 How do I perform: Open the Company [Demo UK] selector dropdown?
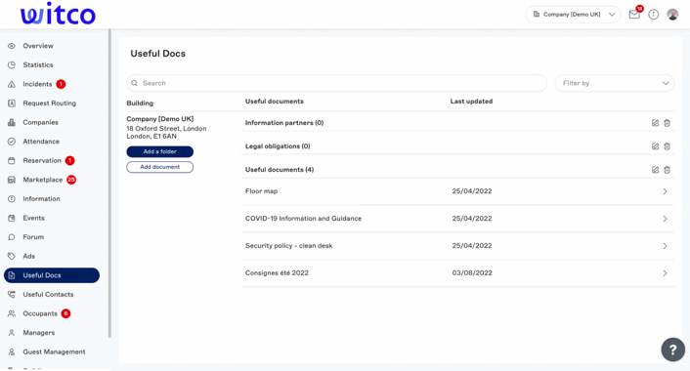point(573,15)
